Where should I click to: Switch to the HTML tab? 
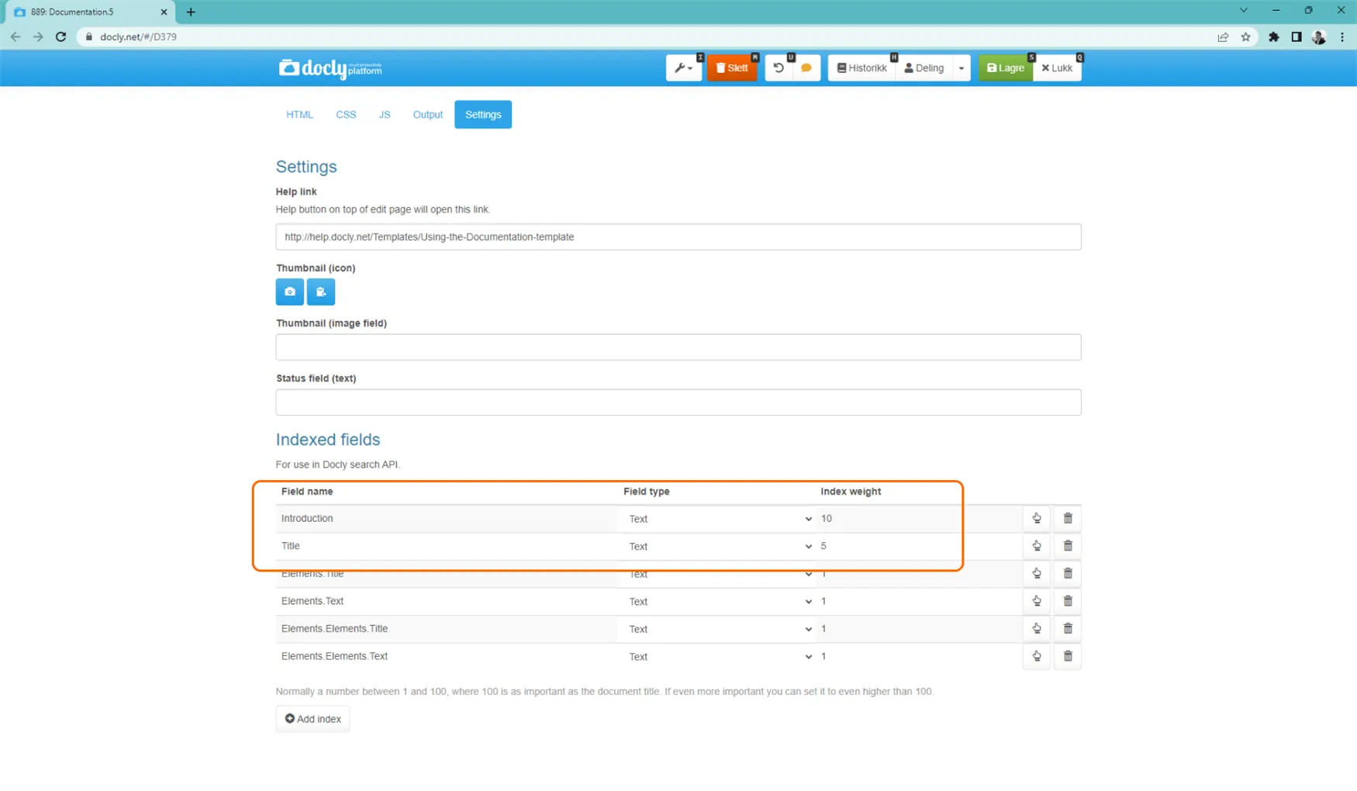(299, 115)
